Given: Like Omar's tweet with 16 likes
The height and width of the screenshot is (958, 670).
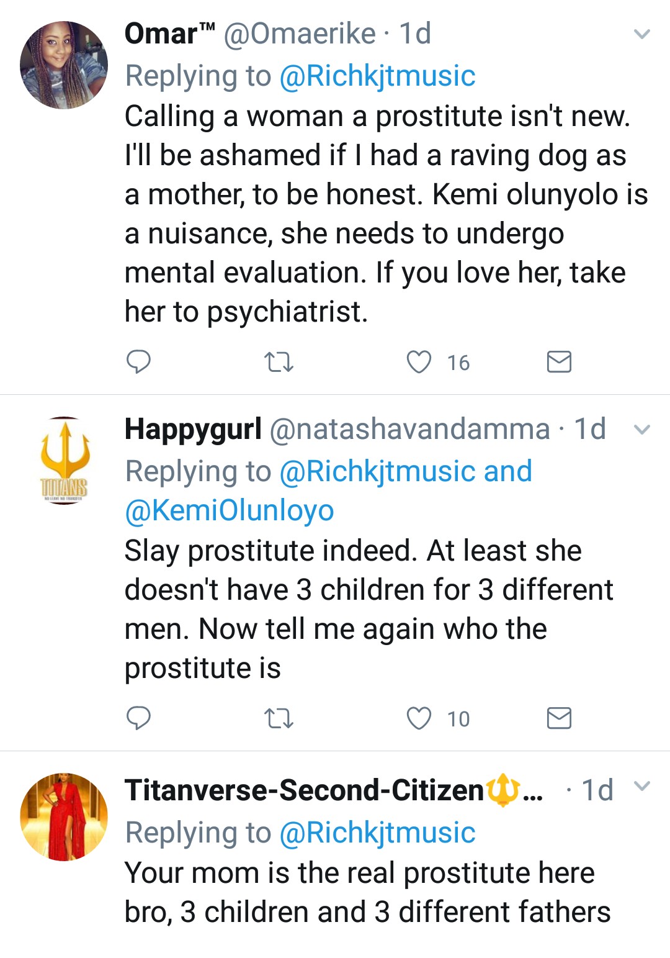Looking at the screenshot, I should 419,361.
